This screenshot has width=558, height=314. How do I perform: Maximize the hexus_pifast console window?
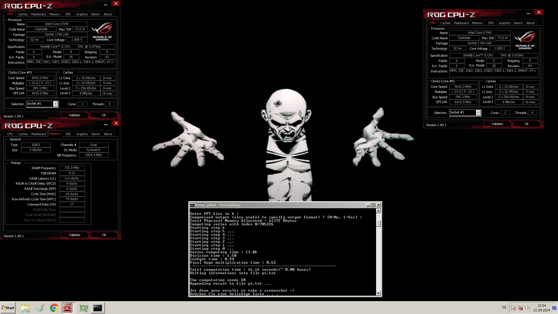point(373,205)
